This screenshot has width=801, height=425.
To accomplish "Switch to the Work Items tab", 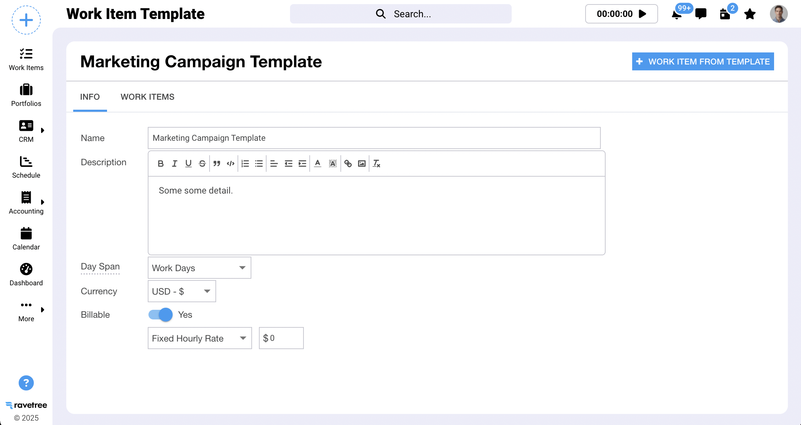I will point(147,97).
